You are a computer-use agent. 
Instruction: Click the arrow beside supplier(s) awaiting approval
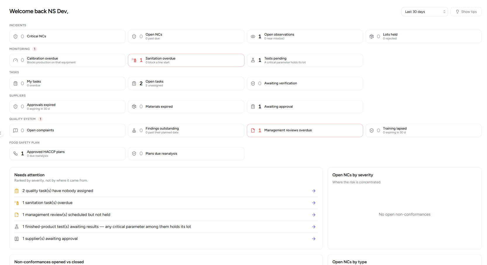tap(314, 239)
